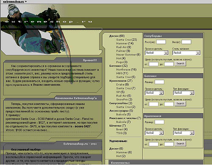Click Search in the Сноуборды form
Viewport: 212px width, 165px height.
point(180,64)
